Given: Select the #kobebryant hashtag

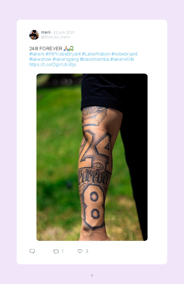Looking at the screenshot, I should pos(124,54).
